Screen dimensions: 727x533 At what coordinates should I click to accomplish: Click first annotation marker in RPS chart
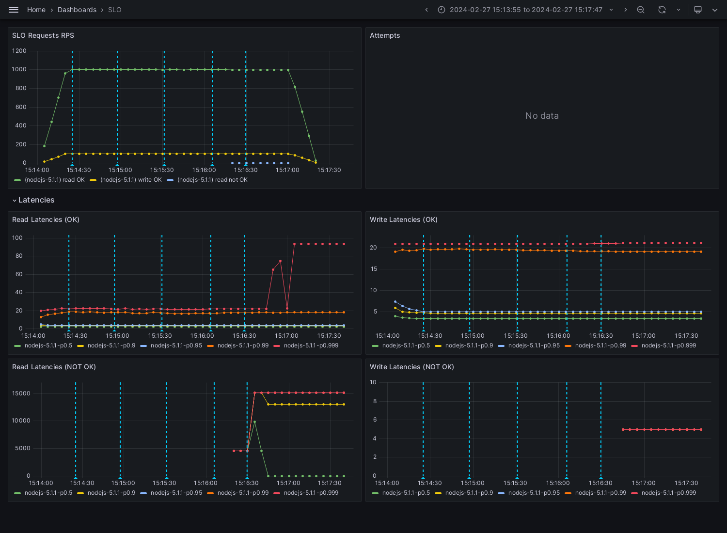click(72, 164)
